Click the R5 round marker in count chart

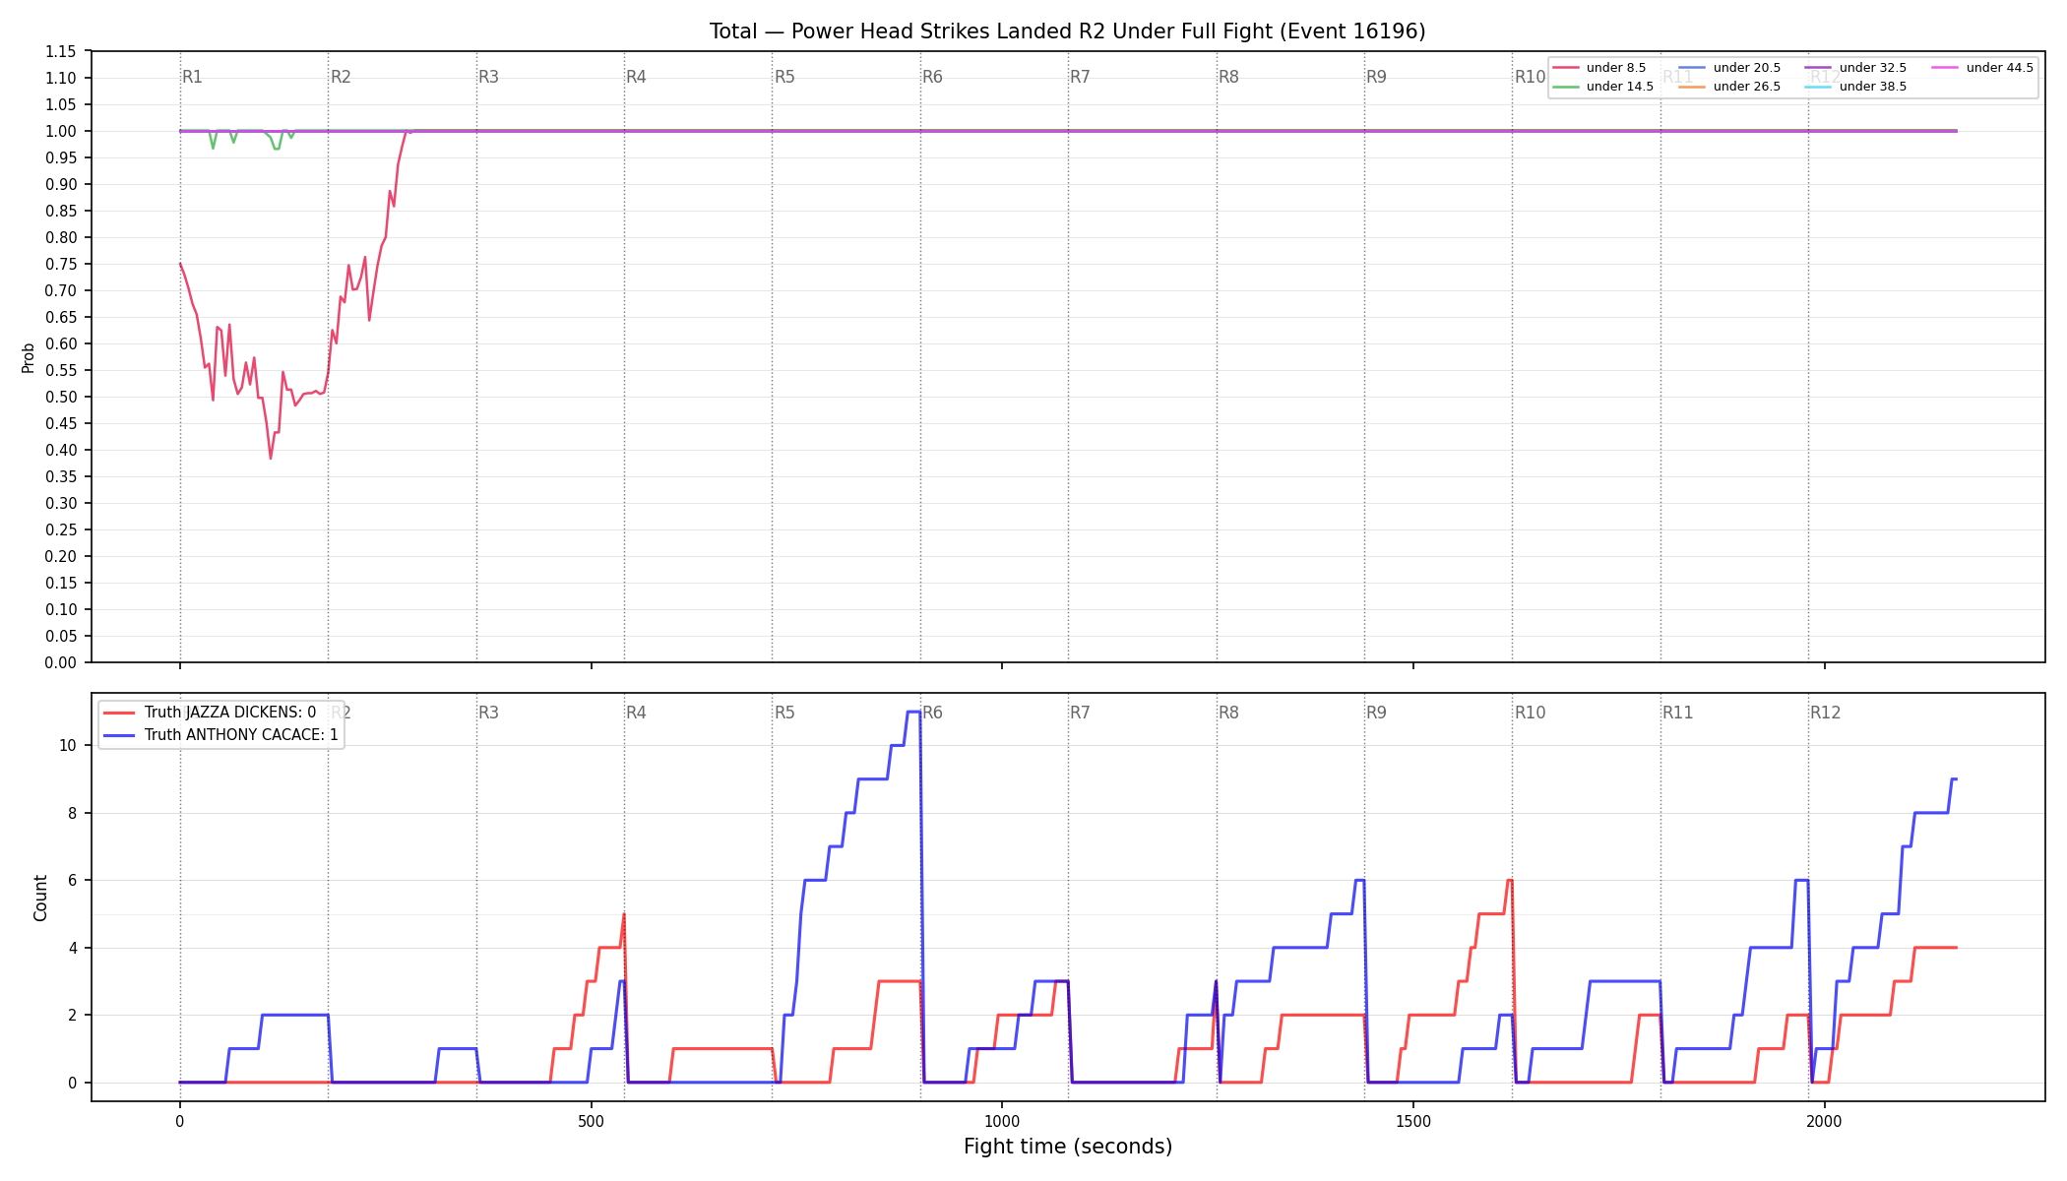coord(784,713)
